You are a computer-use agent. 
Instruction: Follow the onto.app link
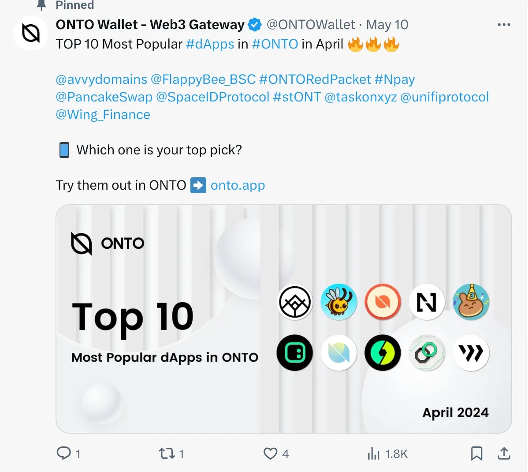tap(238, 185)
